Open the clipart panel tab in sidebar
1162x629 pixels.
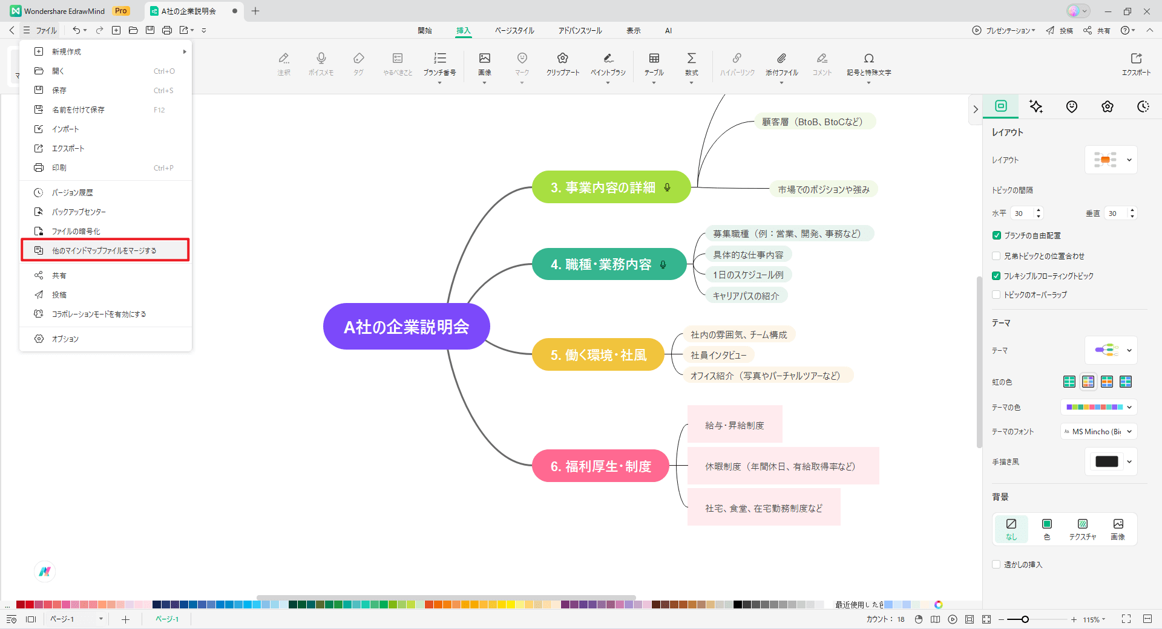point(1108,106)
